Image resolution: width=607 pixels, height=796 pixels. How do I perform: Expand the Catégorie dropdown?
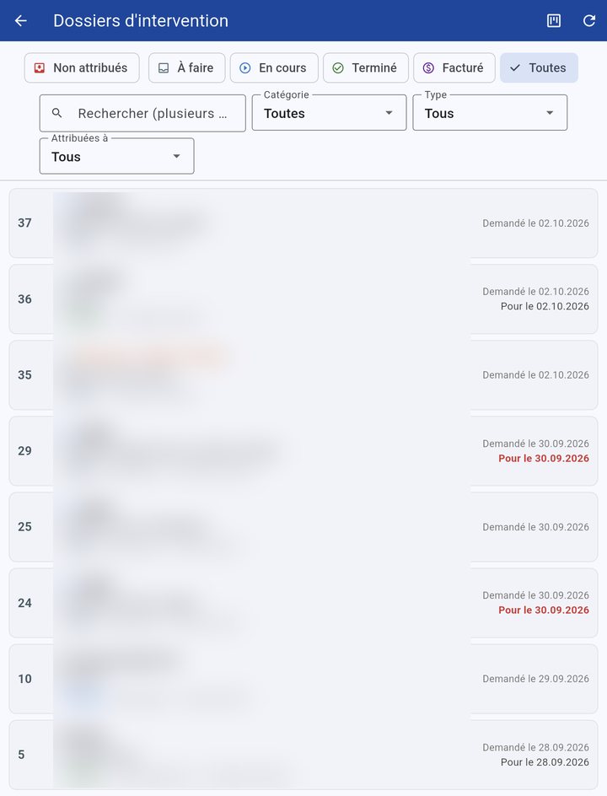click(330, 113)
